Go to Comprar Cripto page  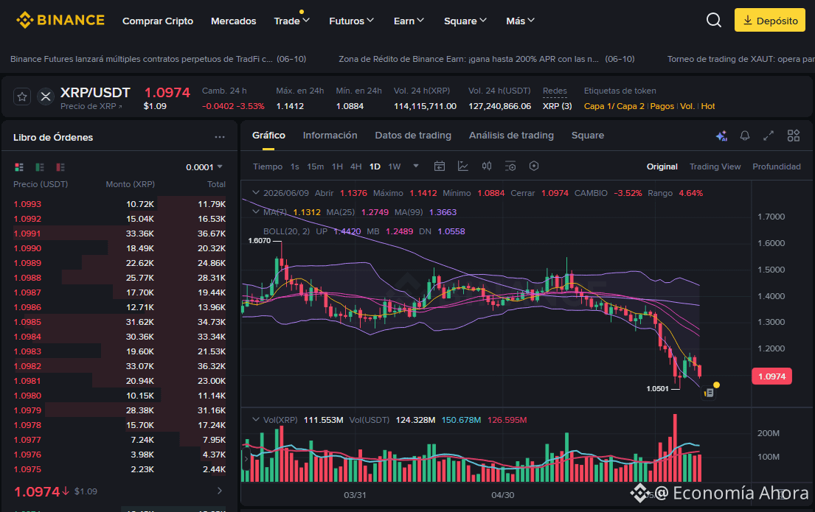coord(158,21)
